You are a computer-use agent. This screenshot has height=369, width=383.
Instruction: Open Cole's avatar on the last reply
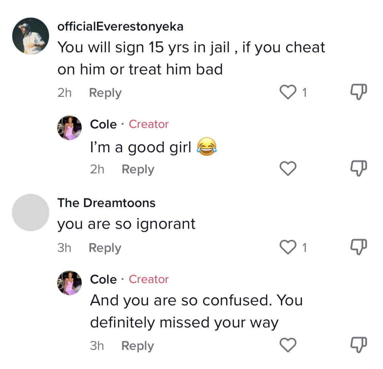click(x=69, y=283)
